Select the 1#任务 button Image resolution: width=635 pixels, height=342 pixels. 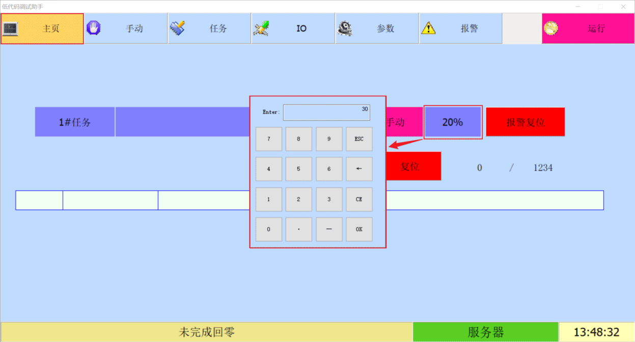pyautogui.click(x=75, y=122)
